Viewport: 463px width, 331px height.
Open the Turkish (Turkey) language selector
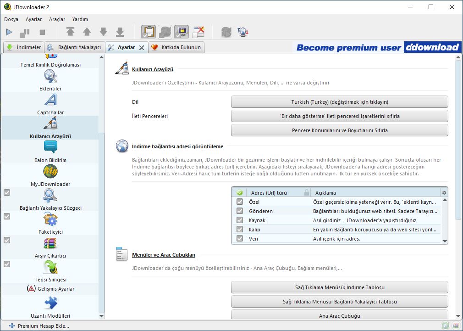coord(340,102)
